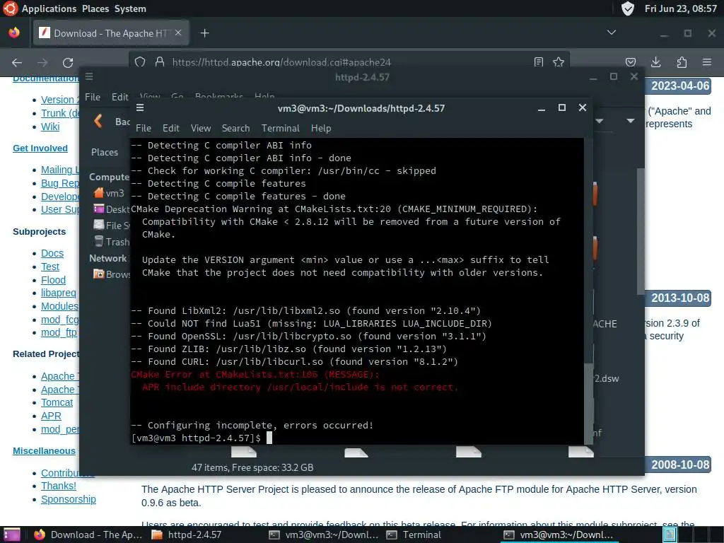Bookmark this page with star icon
The height and width of the screenshot is (543, 724).
[x=559, y=62]
